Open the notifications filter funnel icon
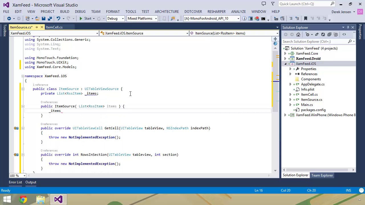 tap(273, 4)
